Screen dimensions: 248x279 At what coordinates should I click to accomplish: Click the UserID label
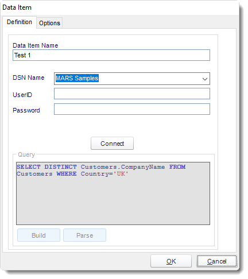(22, 95)
